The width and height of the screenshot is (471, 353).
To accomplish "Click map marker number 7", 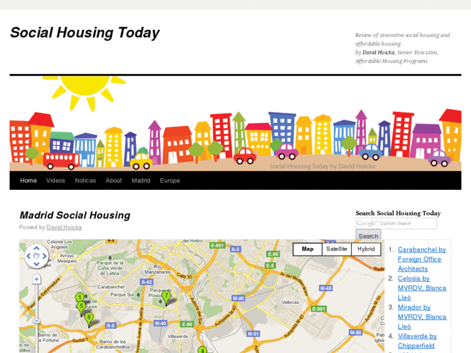I will click(x=166, y=296).
